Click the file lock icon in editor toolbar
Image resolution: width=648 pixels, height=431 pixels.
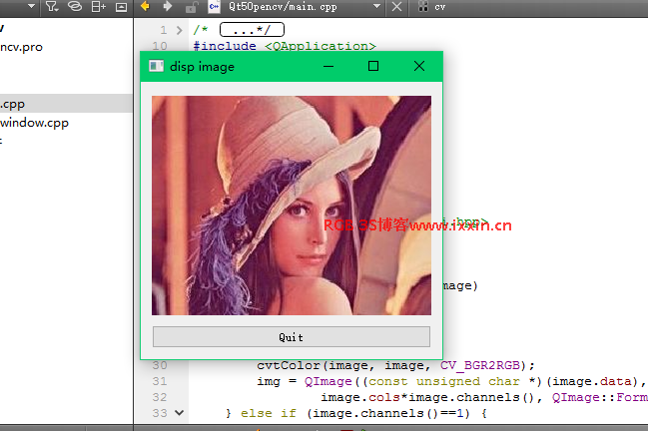click(x=192, y=7)
